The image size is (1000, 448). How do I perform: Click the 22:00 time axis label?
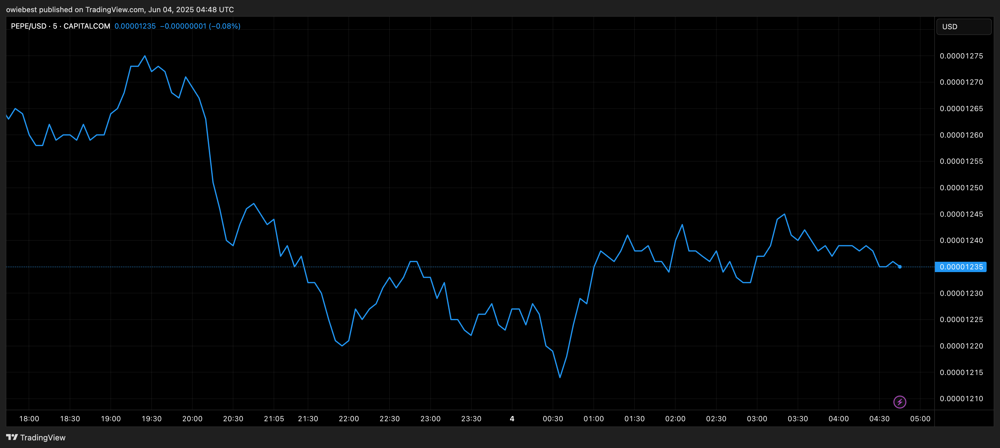349,418
